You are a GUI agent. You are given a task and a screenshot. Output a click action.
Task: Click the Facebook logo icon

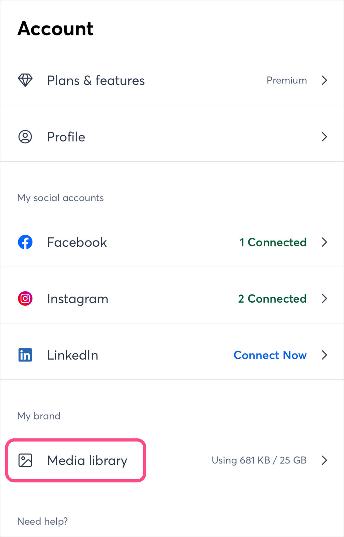pyautogui.click(x=25, y=242)
